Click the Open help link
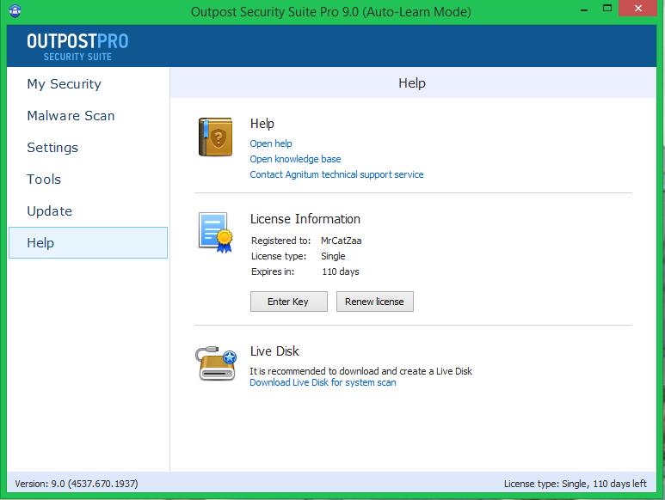The width and height of the screenshot is (665, 500). click(271, 143)
